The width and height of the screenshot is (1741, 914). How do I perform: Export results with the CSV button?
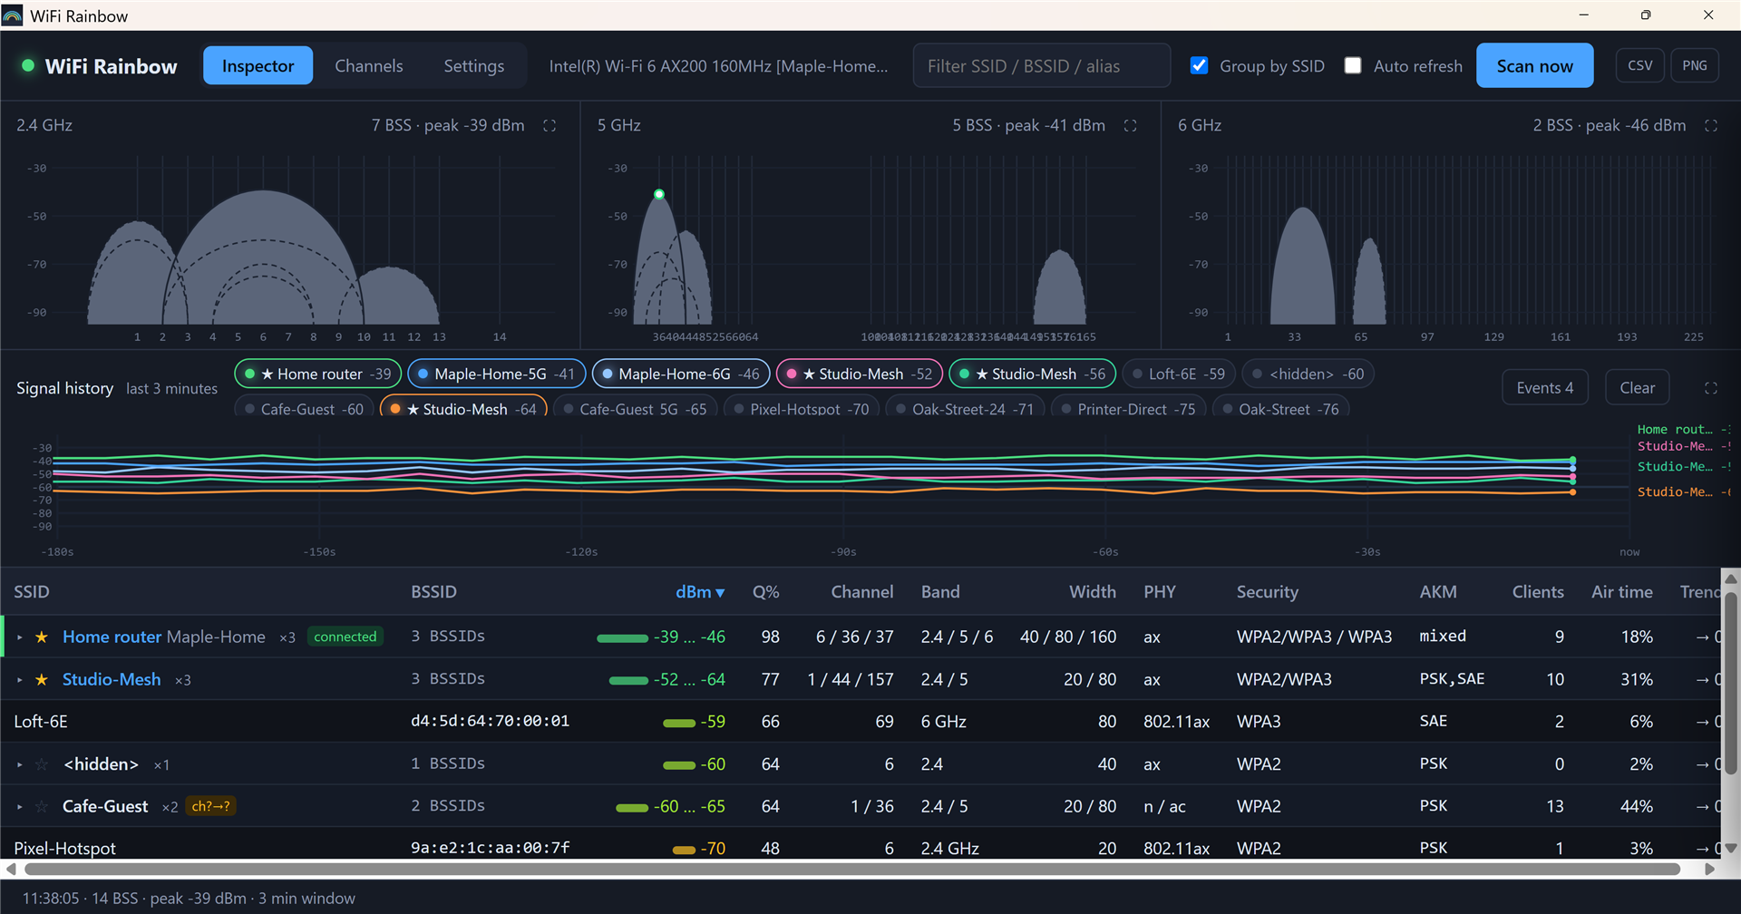coord(1639,65)
